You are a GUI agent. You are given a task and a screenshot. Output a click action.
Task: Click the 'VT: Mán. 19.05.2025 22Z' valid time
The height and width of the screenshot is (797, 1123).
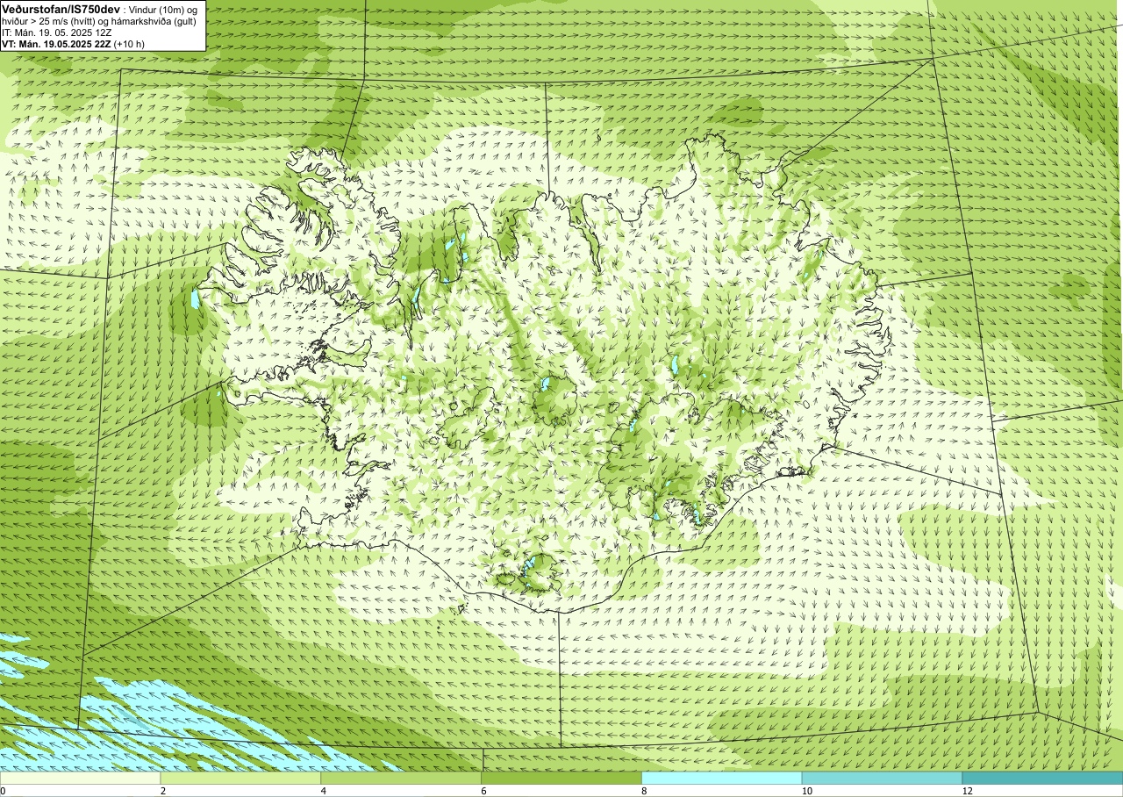(x=56, y=44)
